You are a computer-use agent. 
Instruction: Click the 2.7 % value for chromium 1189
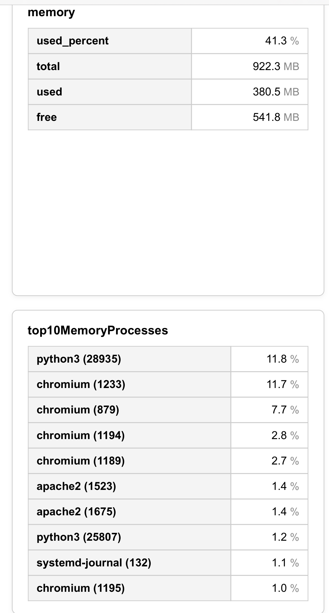[285, 461]
